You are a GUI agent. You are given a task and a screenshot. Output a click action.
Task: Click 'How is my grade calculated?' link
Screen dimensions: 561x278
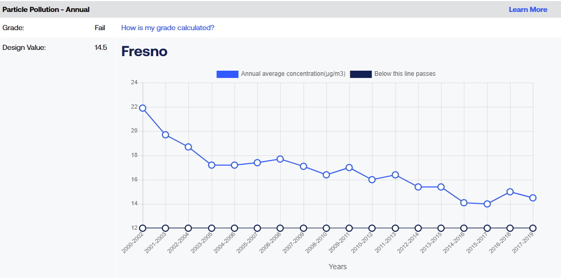point(168,28)
